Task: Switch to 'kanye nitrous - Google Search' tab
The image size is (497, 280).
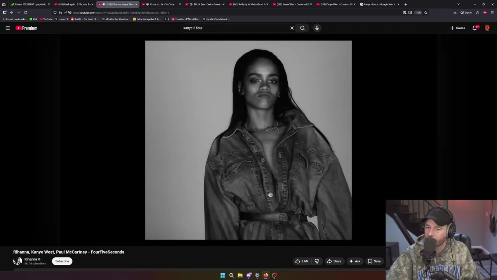Action: coord(379,4)
